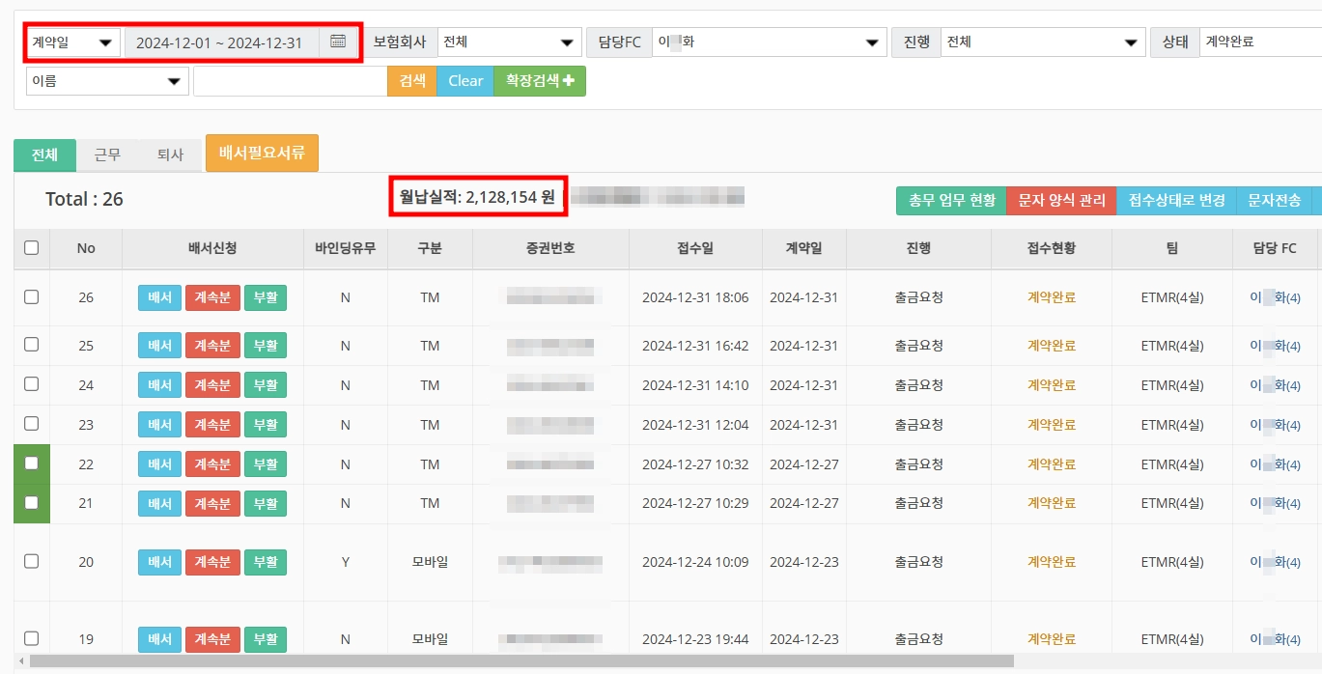Click the Clear button
This screenshot has width=1322, height=674.
coord(464,81)
